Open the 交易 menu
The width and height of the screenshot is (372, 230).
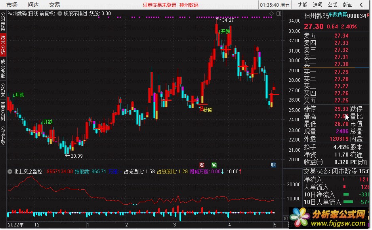[55, 5]
